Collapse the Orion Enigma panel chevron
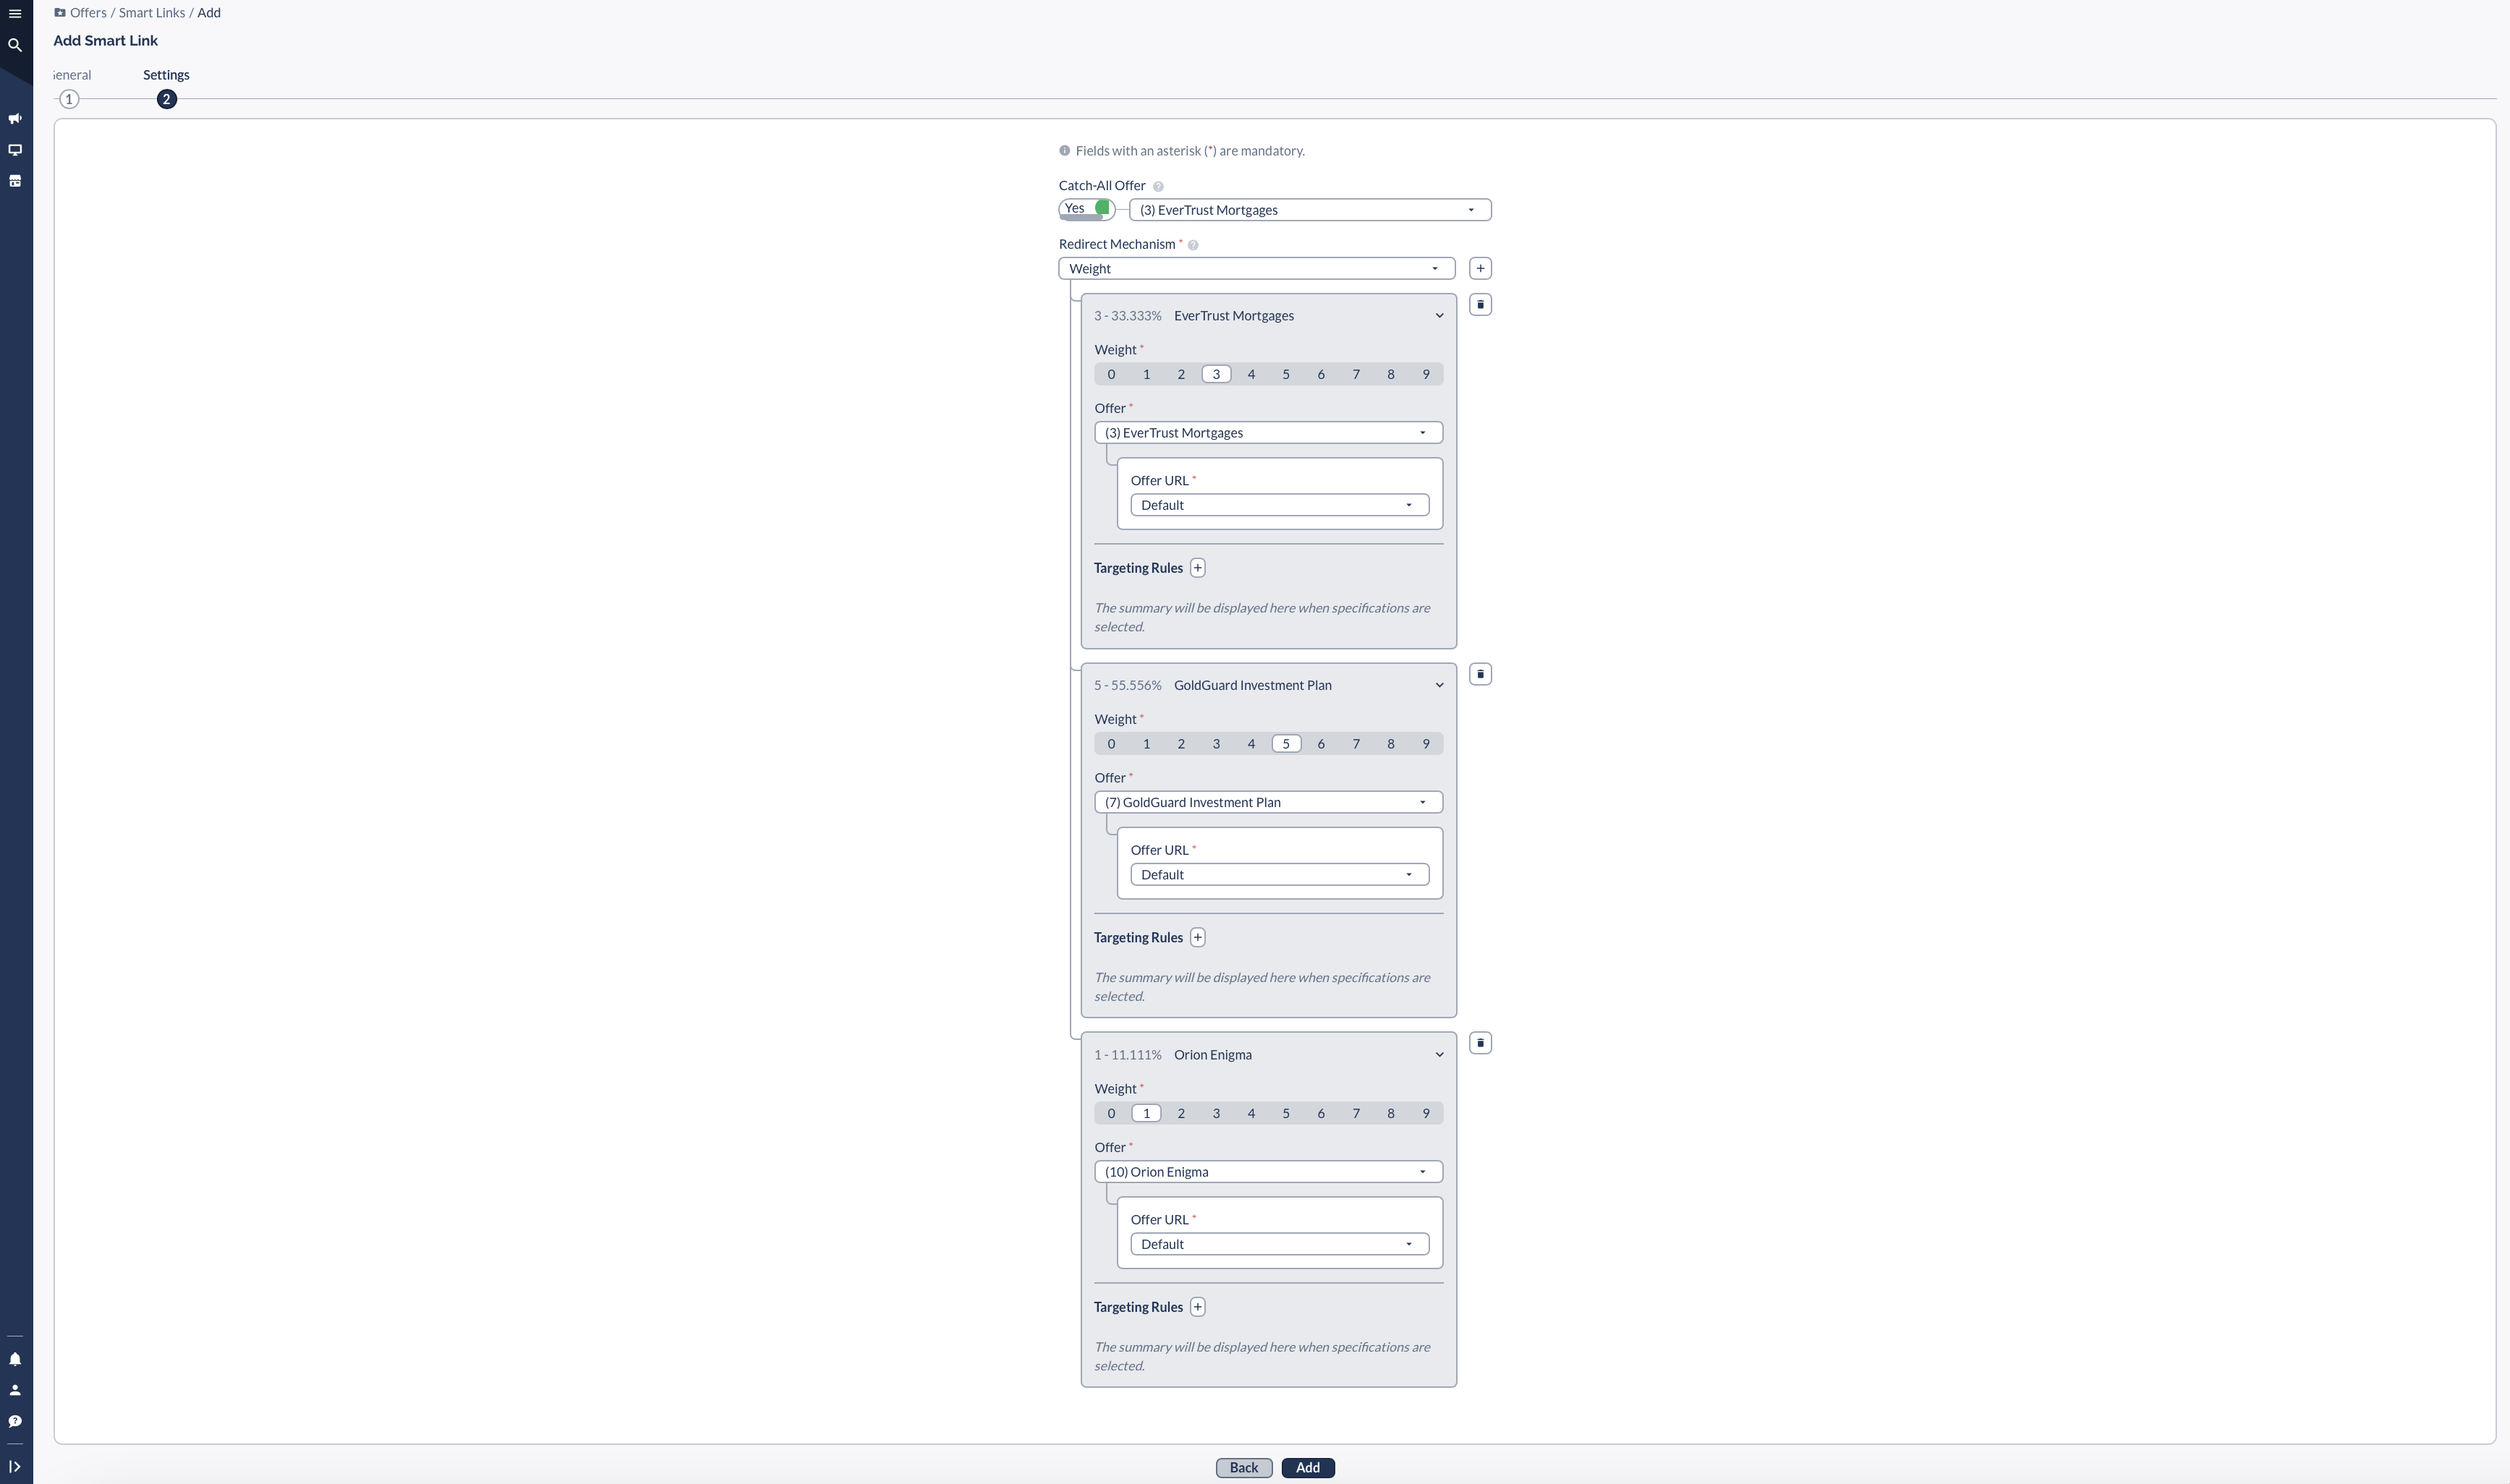This screenshot has height=1484, width=2510. point(1440,1055)
